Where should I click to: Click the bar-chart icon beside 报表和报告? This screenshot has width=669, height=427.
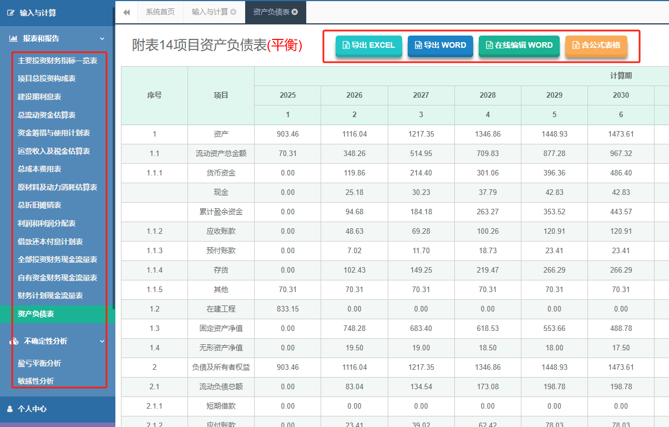click(13, 38)
